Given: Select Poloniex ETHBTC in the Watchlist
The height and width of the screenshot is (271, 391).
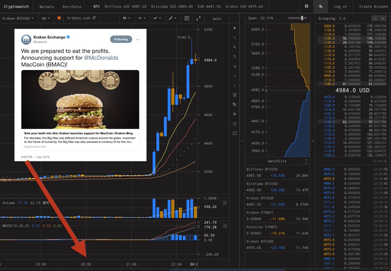Looking at the screenshot, I should (x=278, y=230).
